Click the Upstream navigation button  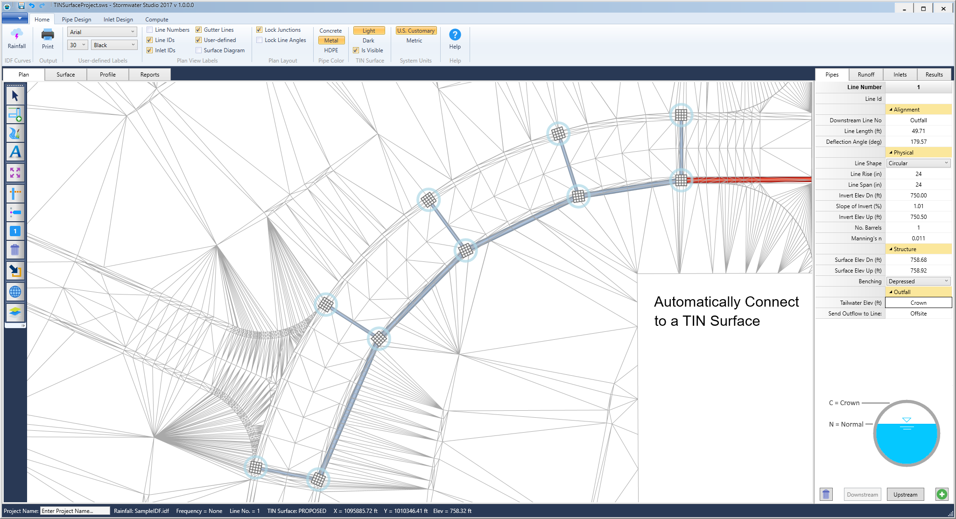(906, 493)
